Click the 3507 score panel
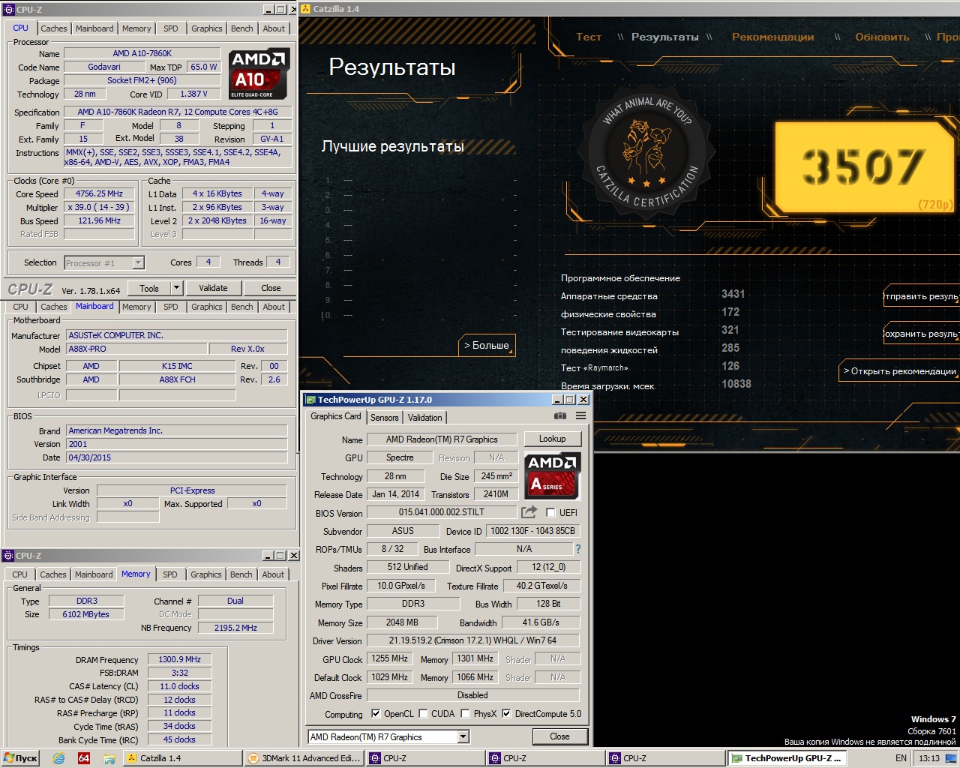This screenshot has height=768, width=960. click(x=864, y=167)
